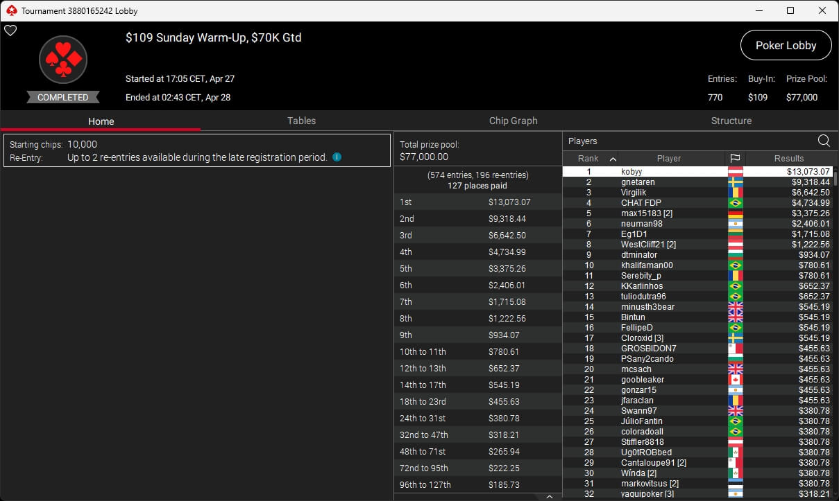The image size is (839, 501).
Task: Select player KKarlinhos
Action: (697, 285)
